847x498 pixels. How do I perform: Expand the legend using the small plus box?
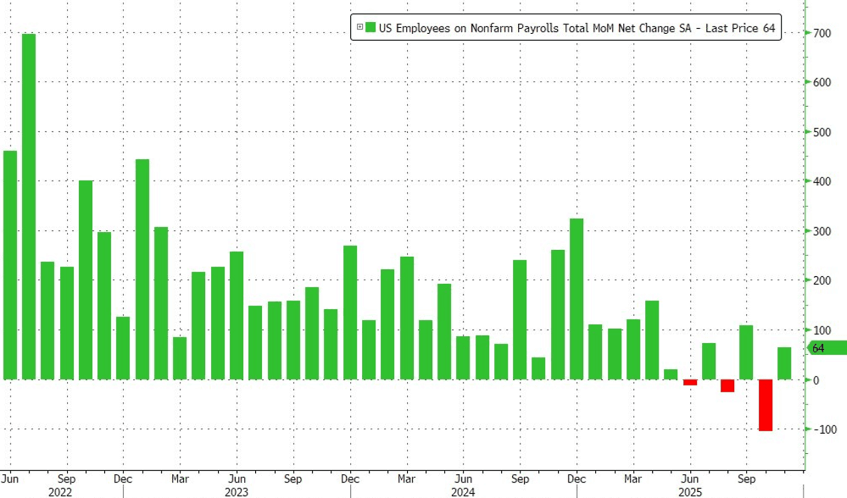[359, 29]
